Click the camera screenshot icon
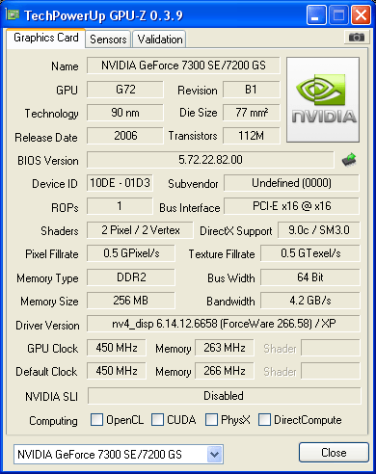Image resolution: width=376 pixels, height=474 pixels. click(356, 38)
